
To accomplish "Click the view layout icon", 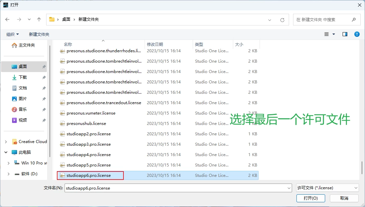I will [327, 34].
